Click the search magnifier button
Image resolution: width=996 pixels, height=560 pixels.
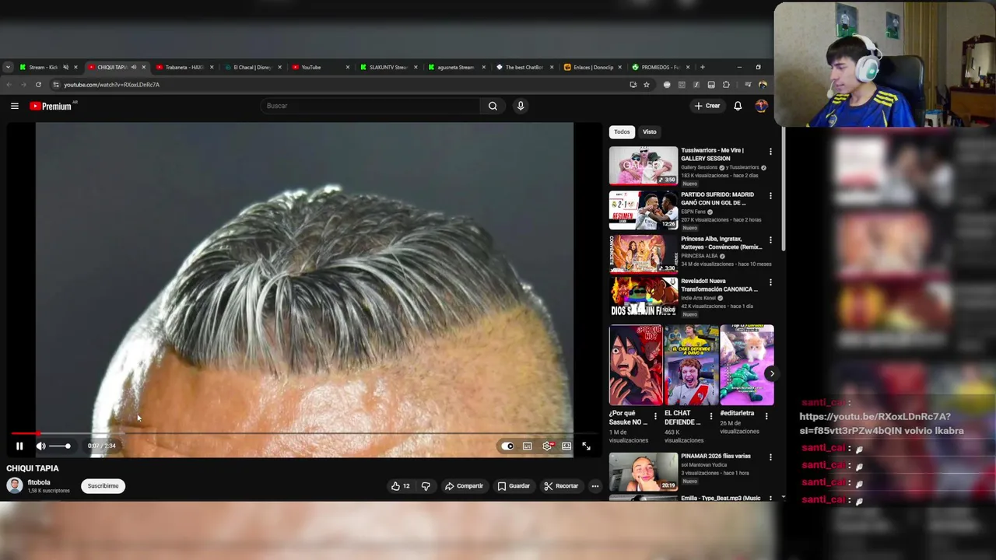[x=493, y=106]
